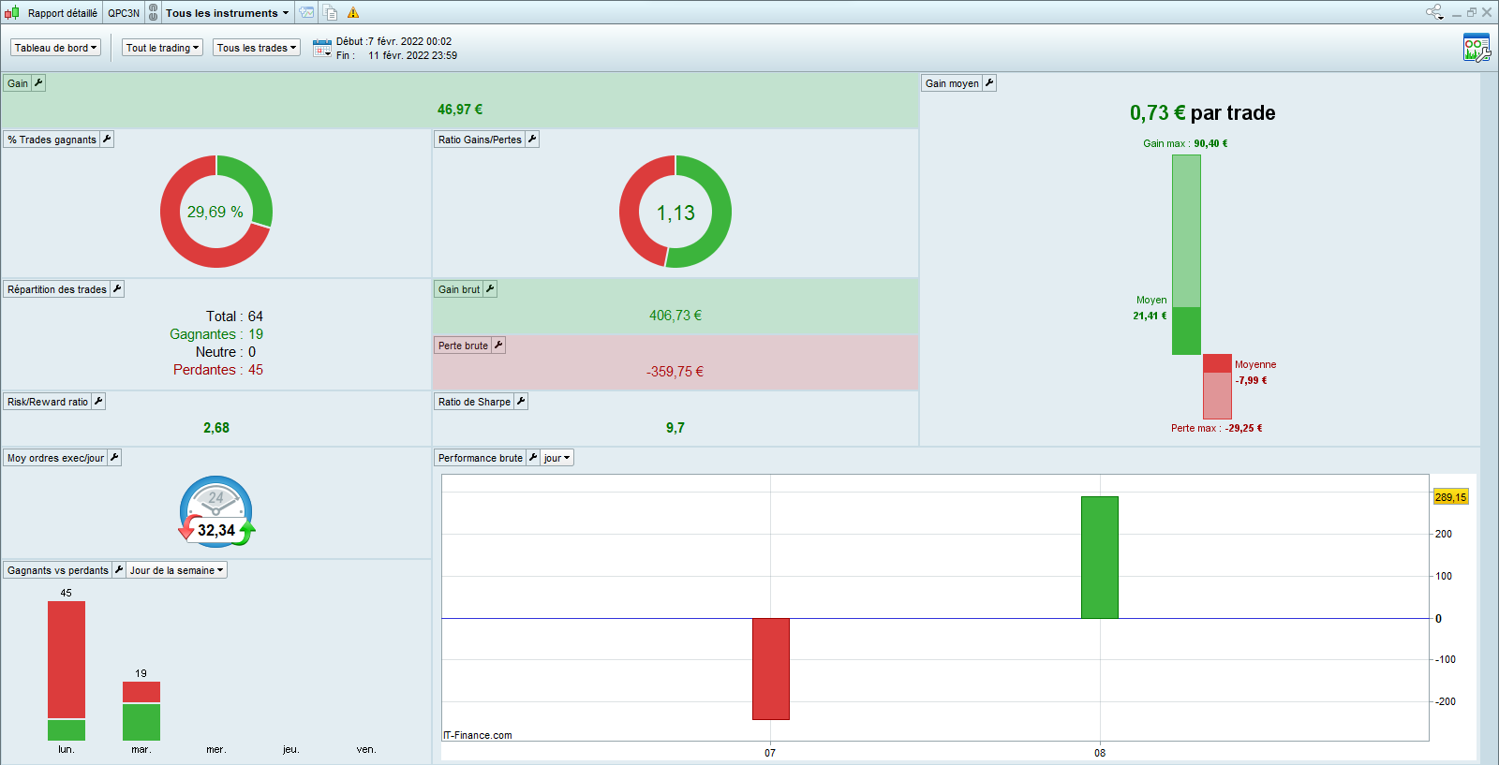Click the Gain brut widget label

(458, 289)
